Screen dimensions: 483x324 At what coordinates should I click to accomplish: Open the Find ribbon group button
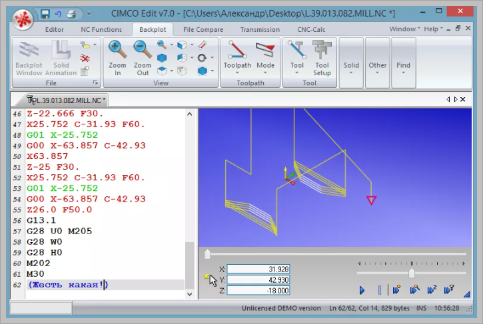click(x=403, y=63)
